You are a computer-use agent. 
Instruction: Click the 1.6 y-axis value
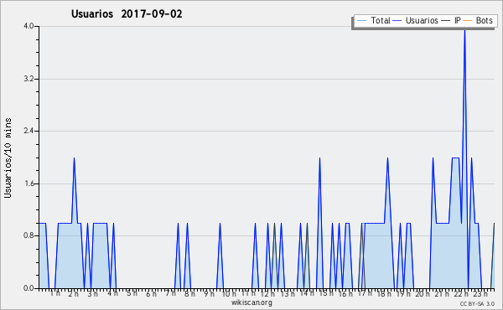29,183
